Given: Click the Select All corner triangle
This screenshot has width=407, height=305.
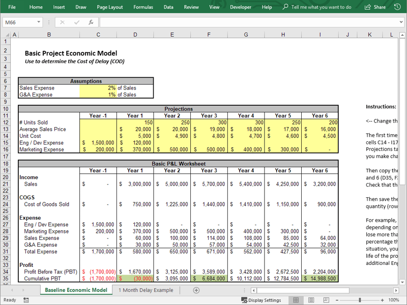Looking at the screenshot, I should (x=8, y=35).
